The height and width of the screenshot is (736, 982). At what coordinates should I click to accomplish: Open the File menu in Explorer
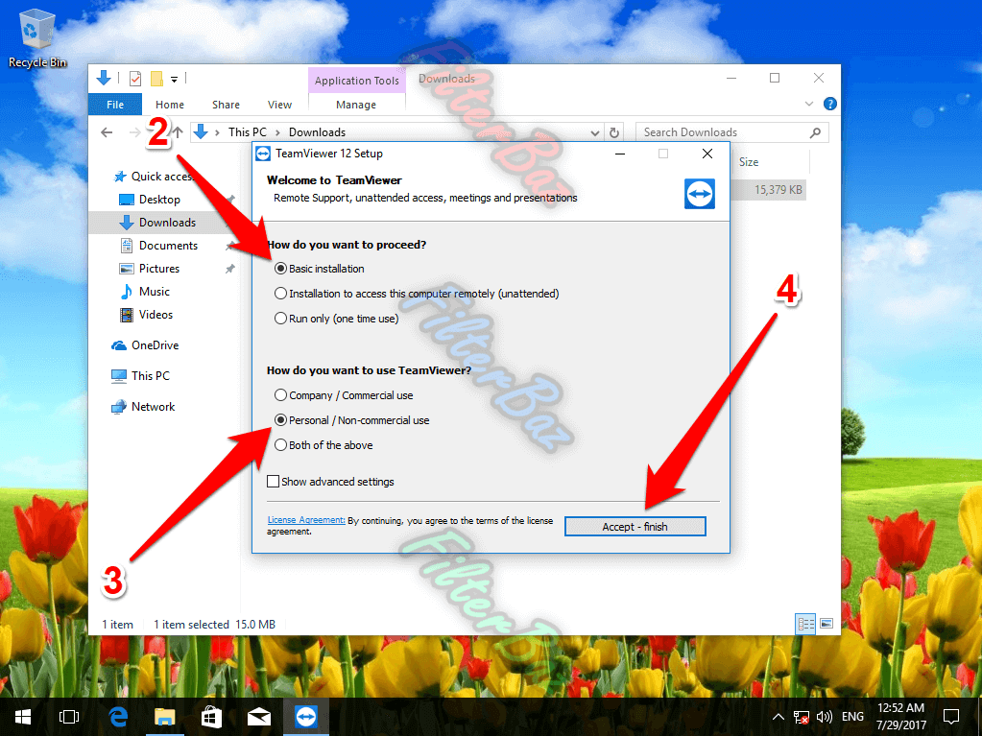click(114, 105)
